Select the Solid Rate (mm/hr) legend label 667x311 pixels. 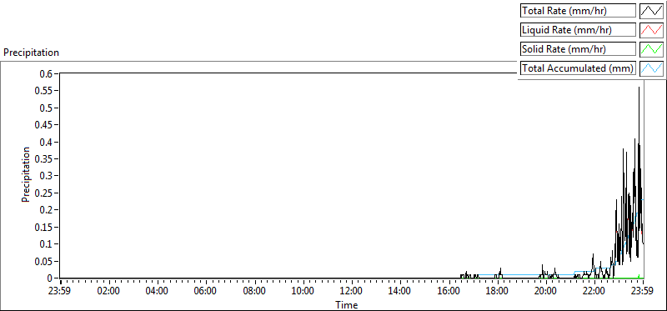578,49
